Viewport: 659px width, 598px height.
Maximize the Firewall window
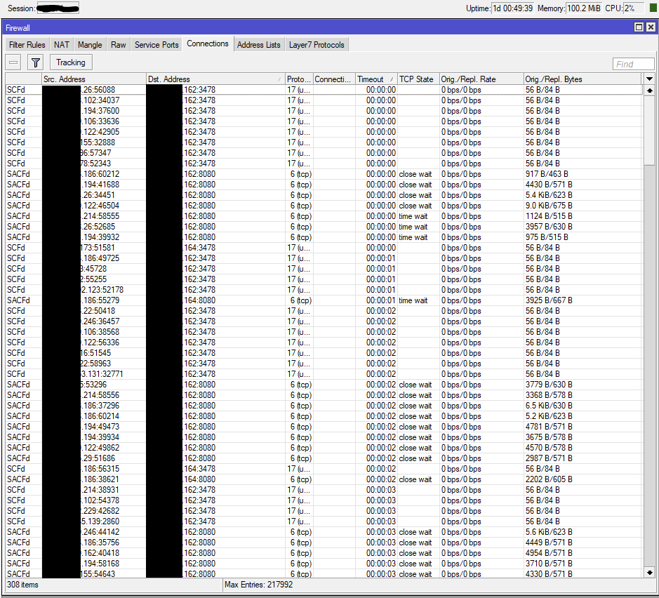tap(639, 27)
